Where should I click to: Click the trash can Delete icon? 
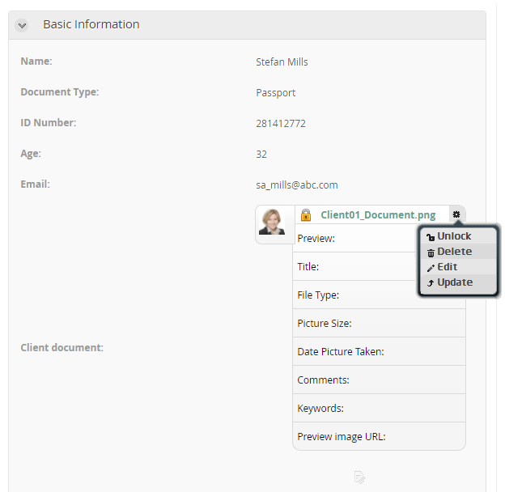(x=431, y=253)
